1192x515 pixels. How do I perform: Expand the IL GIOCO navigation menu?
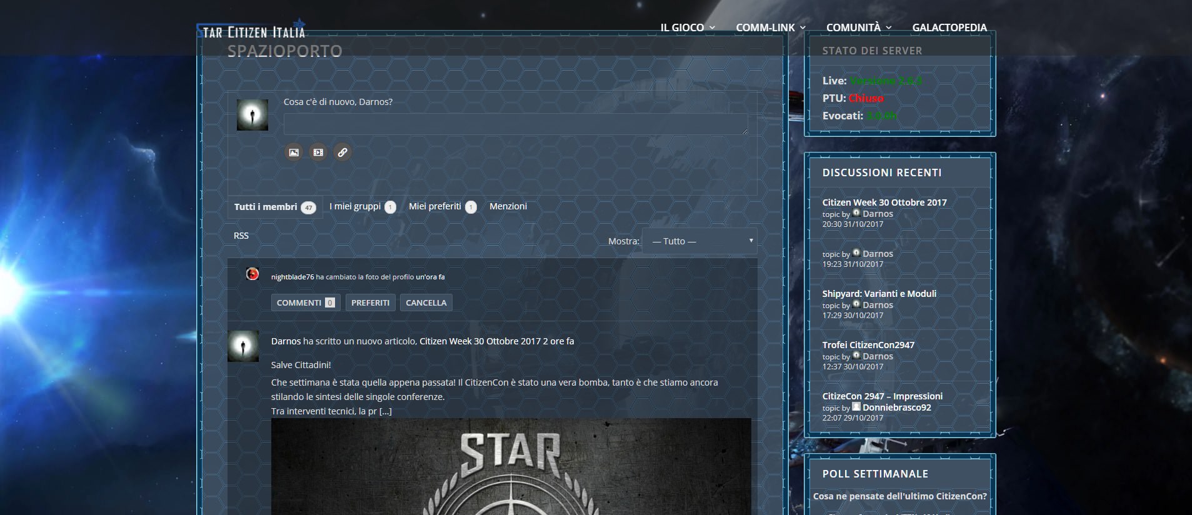(x=687, y=27)
